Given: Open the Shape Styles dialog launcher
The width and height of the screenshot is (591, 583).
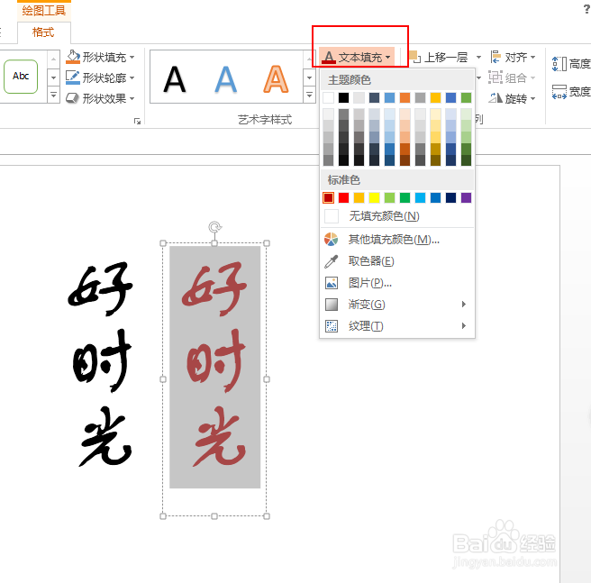Looking at the screenshot, I should 137,121.
